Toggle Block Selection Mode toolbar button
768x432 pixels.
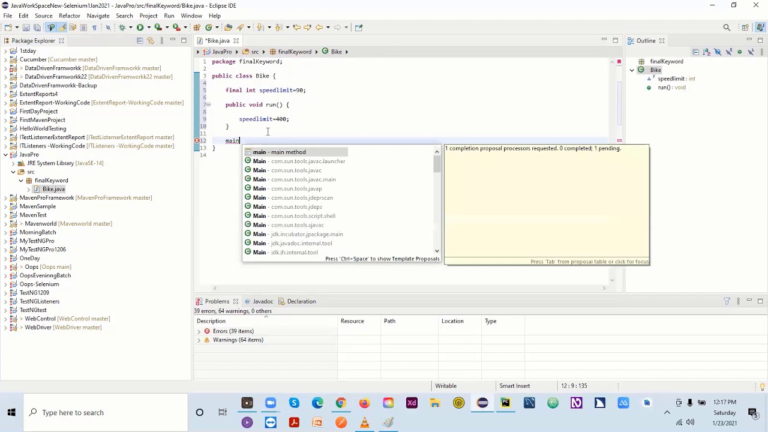(x=83, y=27)
